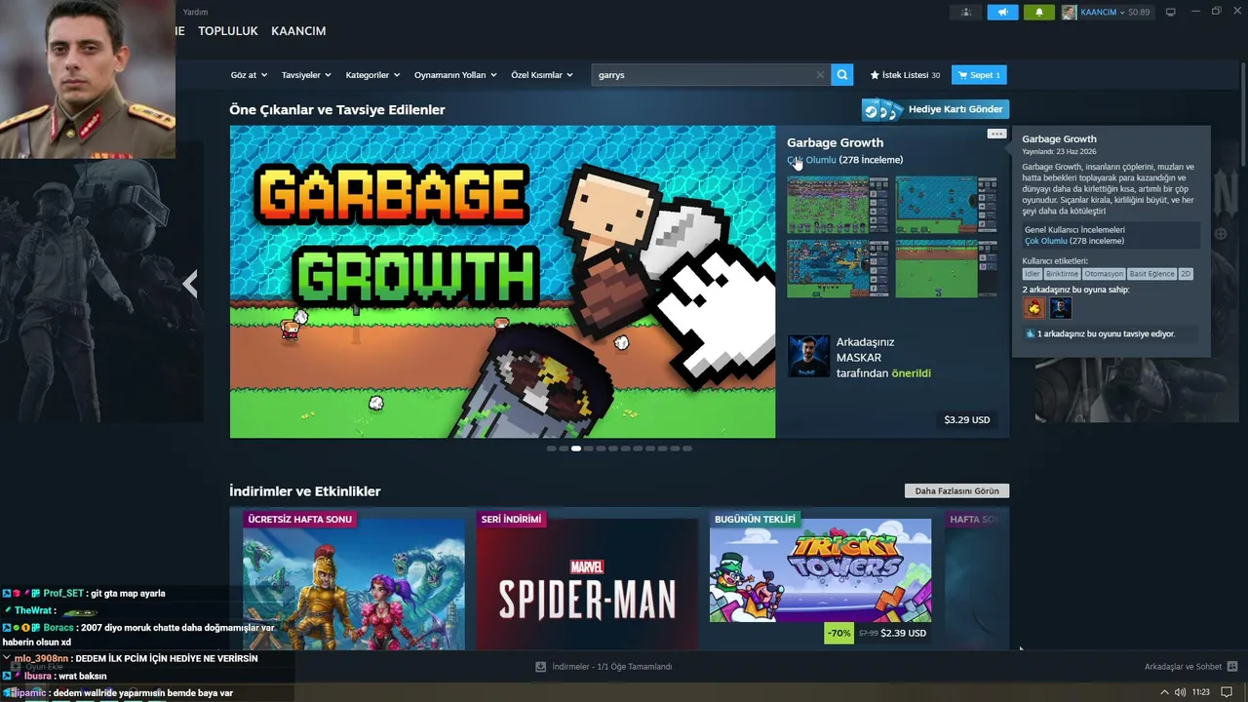The height and width of the screenshot is (702, 1248).
Task: Open the Friends and Chat icon
Action: [x=1232, y=667]
